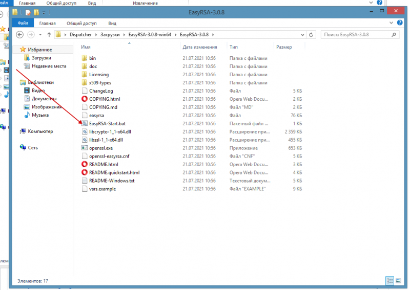Select the COPYING.html Opera document icon
Image resolution: width=410 pixels, height=290 pixels.
point(85,99)
